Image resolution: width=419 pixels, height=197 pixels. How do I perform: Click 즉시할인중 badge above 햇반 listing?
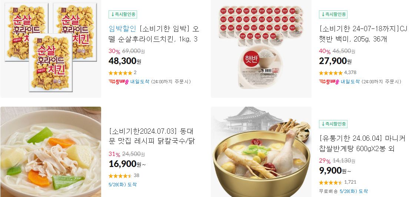click(x=333, y=14)
